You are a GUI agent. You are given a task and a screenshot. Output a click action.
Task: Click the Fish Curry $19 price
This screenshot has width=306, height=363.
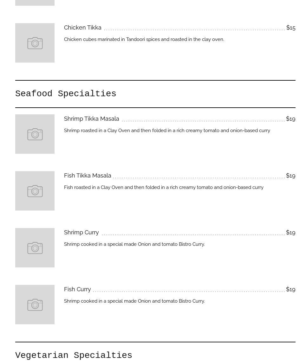(291, 289)
